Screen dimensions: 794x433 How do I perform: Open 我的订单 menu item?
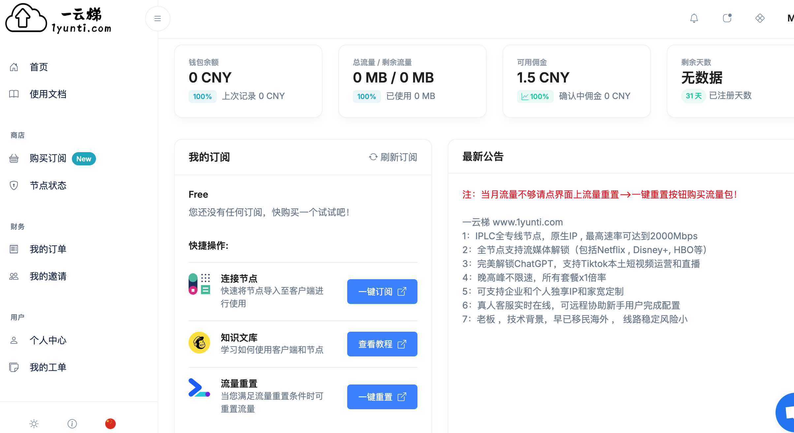point(48,249)
